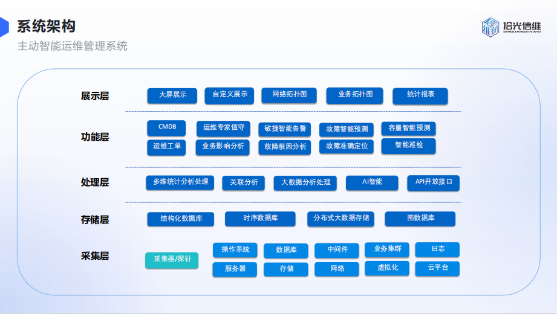The image size is (557, 314).
Task: Click the 服务器 box
Action: click(235, 269)
